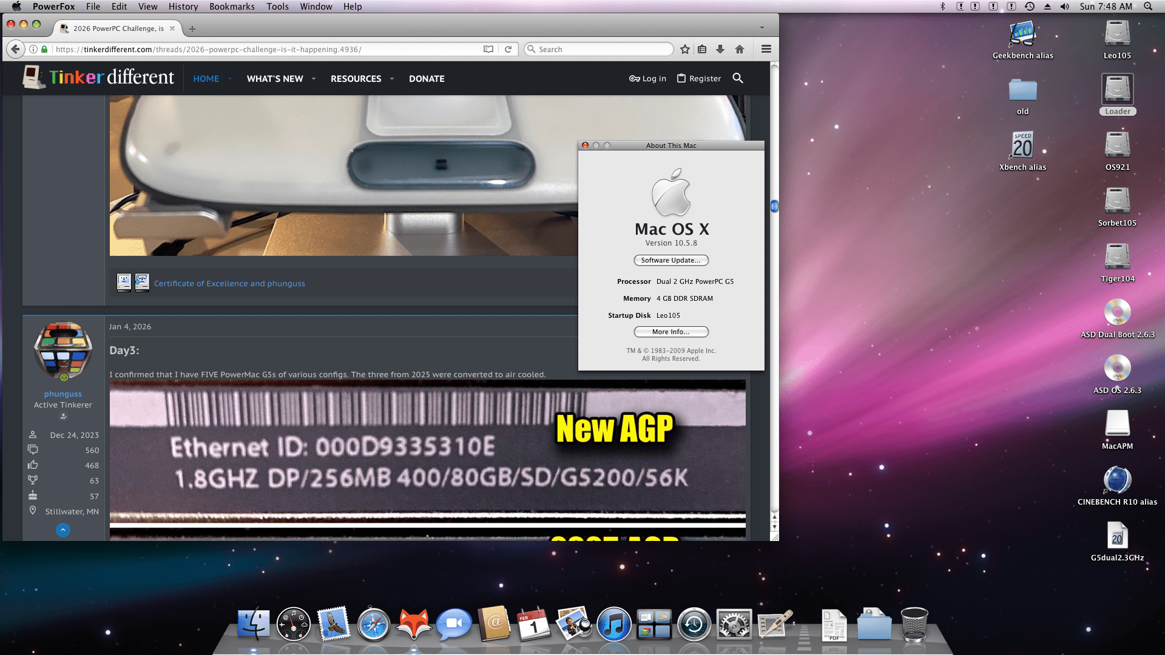
Task: Open Certificate of Excellence and phunguss link
Action: (x=229, y=283)
